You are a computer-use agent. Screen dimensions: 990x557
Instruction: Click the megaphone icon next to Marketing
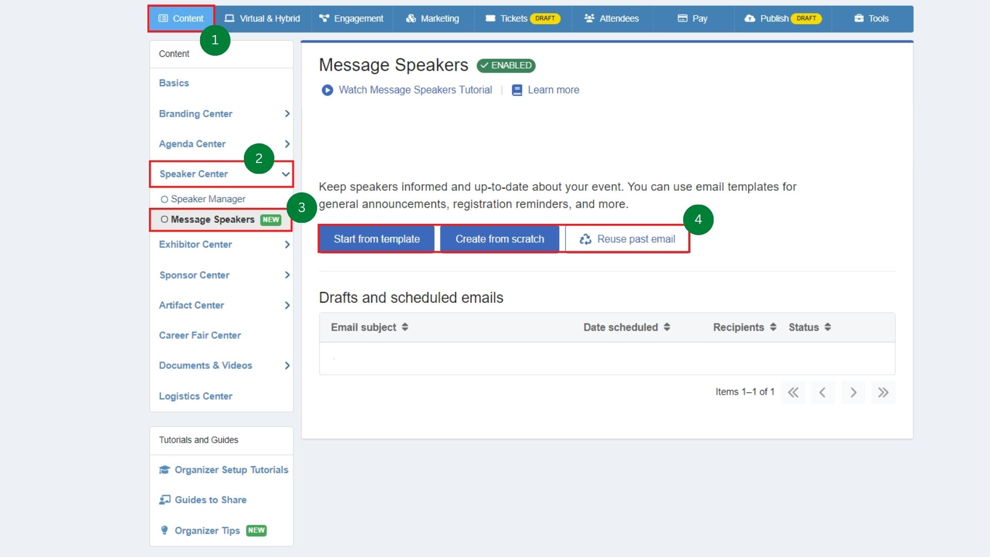(x=410, y=18)
